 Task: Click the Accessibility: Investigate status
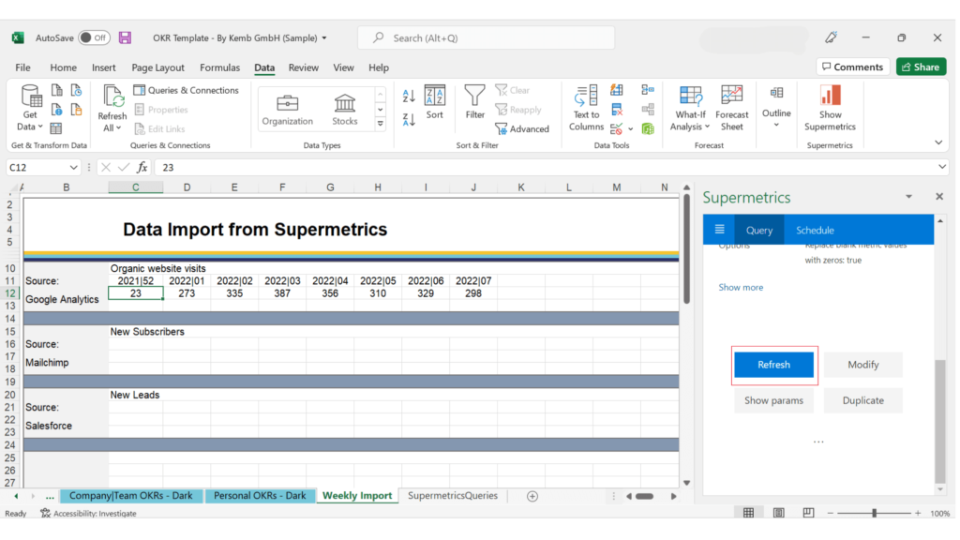pos(88,513)
